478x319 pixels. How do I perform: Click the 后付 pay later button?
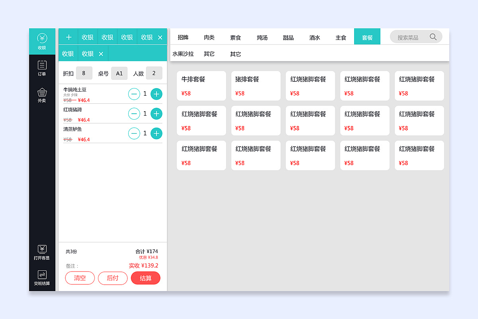pyautogui.click(x=113, y=278)
